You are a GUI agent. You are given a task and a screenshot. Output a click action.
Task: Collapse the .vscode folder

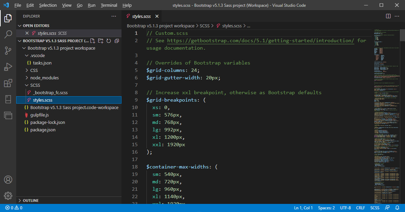[x=37, y=55]
